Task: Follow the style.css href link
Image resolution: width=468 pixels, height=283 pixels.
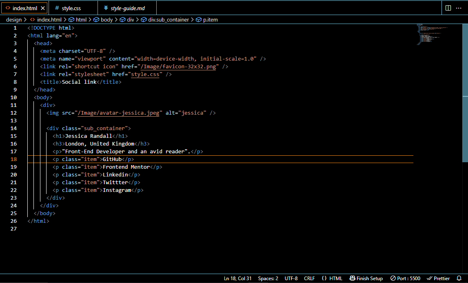Action: [145, 74]
